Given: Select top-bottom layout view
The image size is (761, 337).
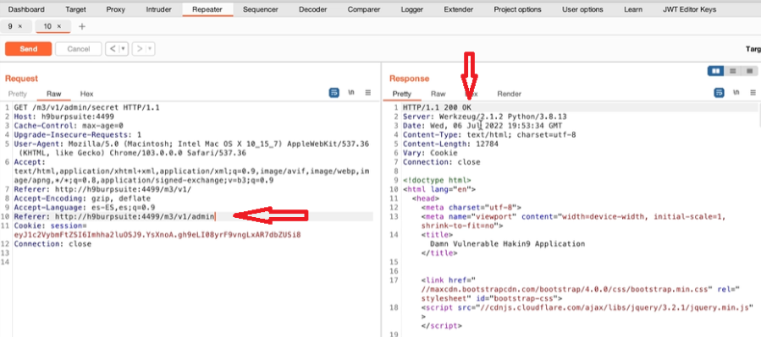Looking at the screenshot, I should [733, 71].
